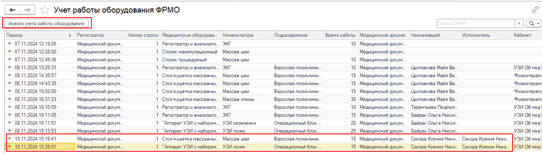
Task: Copy link using chain icon
Action: click(535, 10)
